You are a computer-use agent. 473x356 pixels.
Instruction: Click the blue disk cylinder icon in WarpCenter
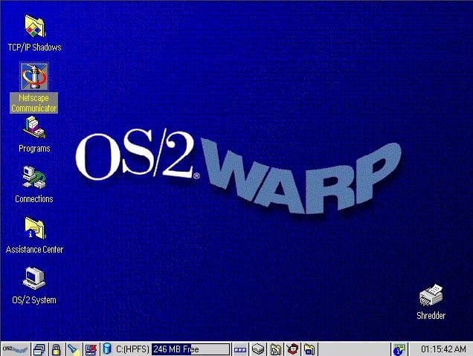[107, 349]
